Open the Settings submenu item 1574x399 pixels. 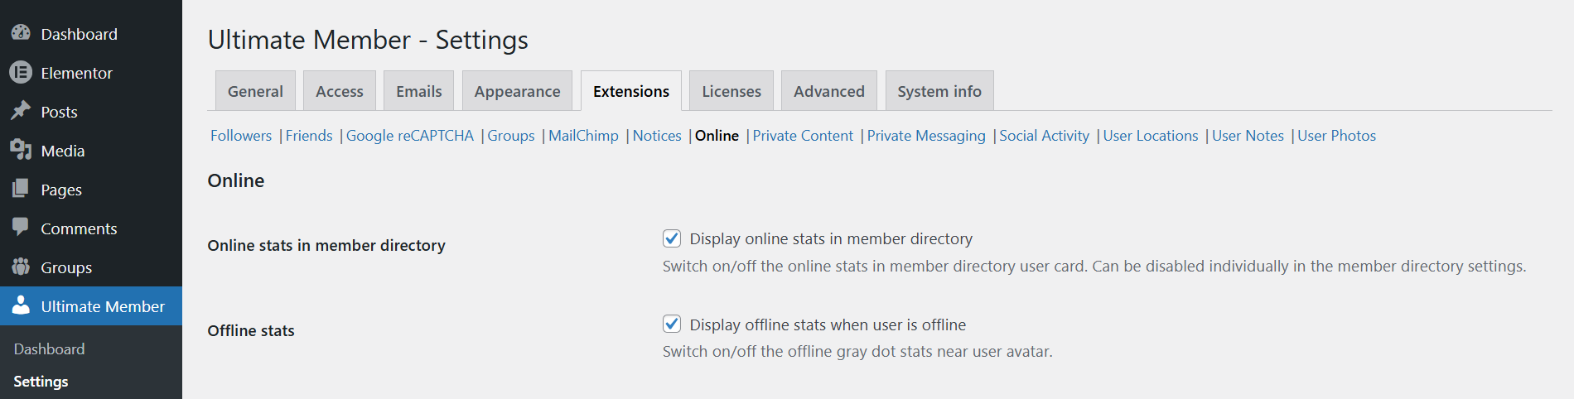[x=41, y=382]
